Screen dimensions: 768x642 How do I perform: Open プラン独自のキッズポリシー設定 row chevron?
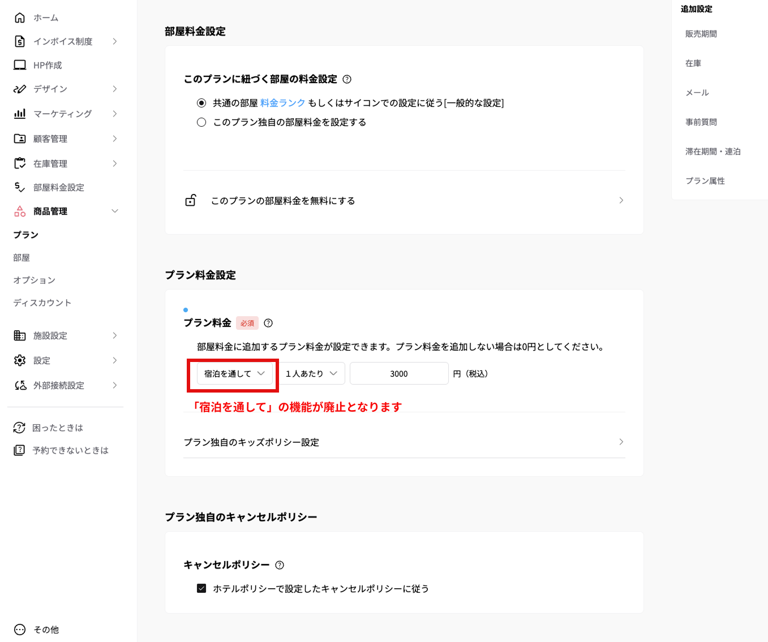621,442
